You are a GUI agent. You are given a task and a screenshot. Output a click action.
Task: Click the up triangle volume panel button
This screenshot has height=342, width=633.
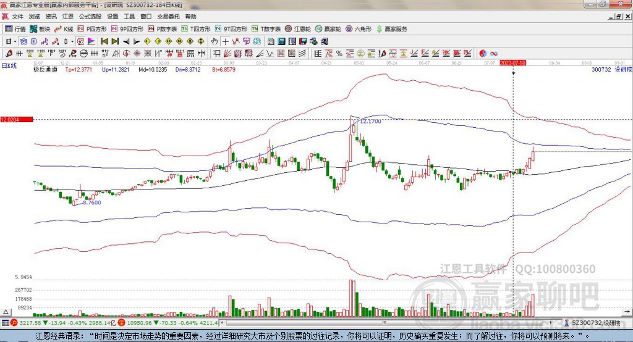pos(6,312)
